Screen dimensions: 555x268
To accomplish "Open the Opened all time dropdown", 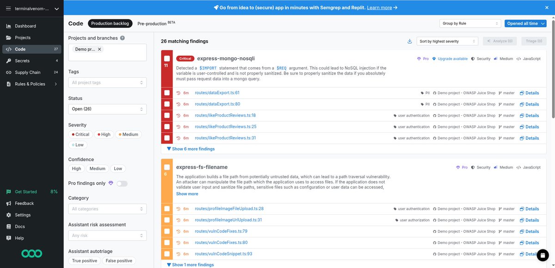I will pyautogui.click(x=525, y=23).
